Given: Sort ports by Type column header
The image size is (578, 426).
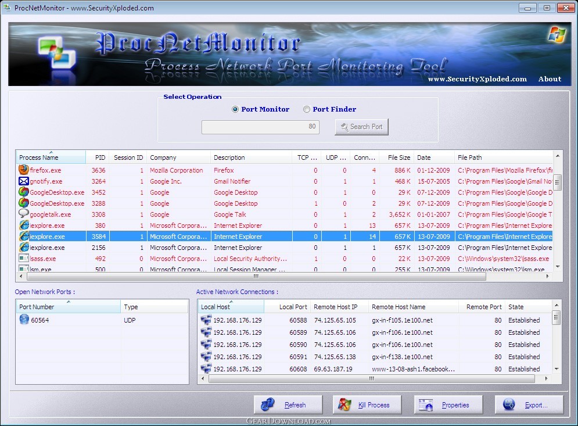Looking at the screenshot, I should coord(155,306).
